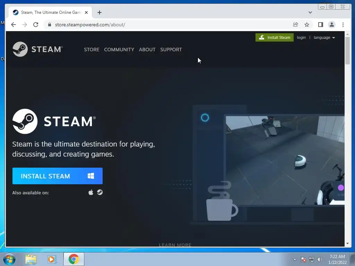Open the tab search dropdown
The width and height of the screenshot is (355, 266).
[x=310, y=12]
